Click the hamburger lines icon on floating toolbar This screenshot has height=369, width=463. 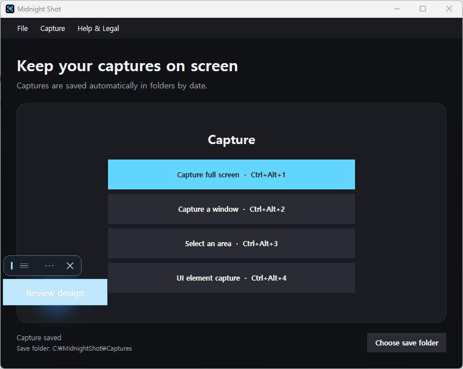[x=24, y=266]
